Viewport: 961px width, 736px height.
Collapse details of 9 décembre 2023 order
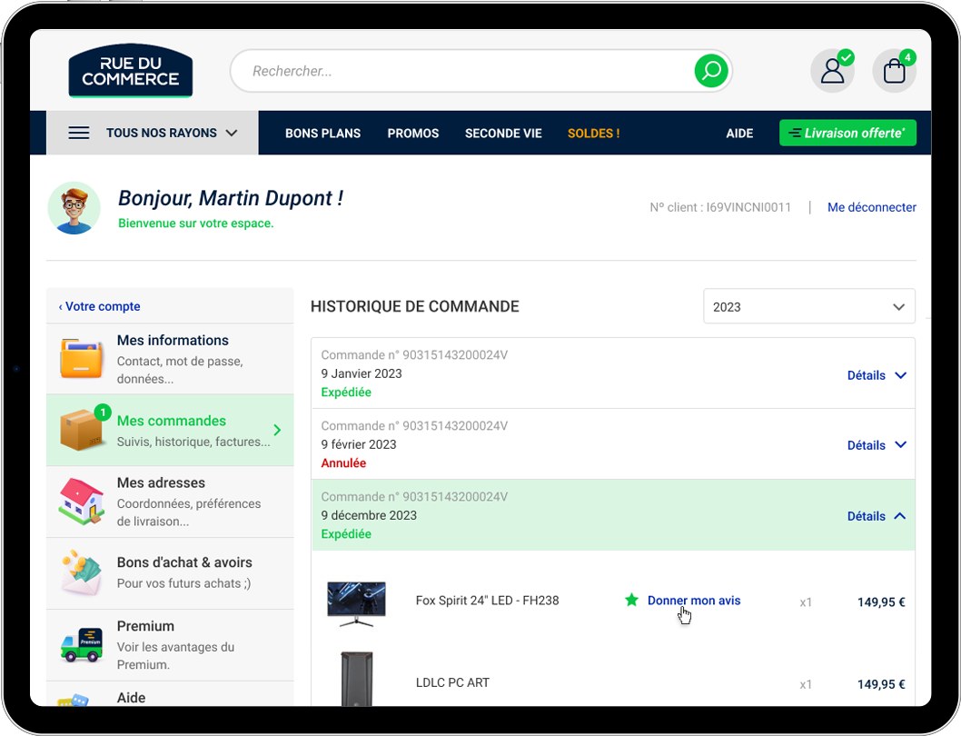877,516
